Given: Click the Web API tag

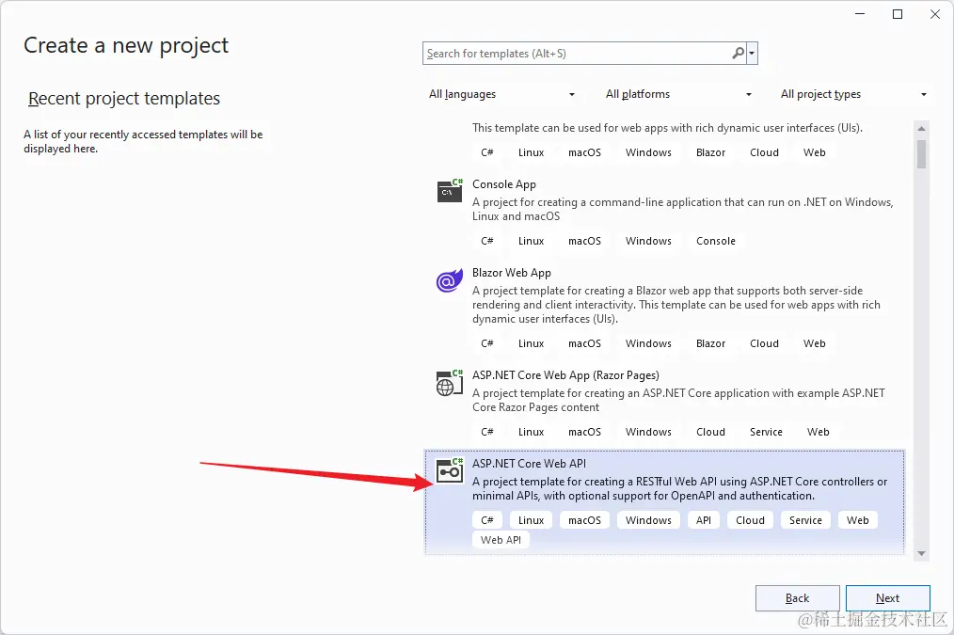Looking at the screenshot, I should (x=501, y=540).
